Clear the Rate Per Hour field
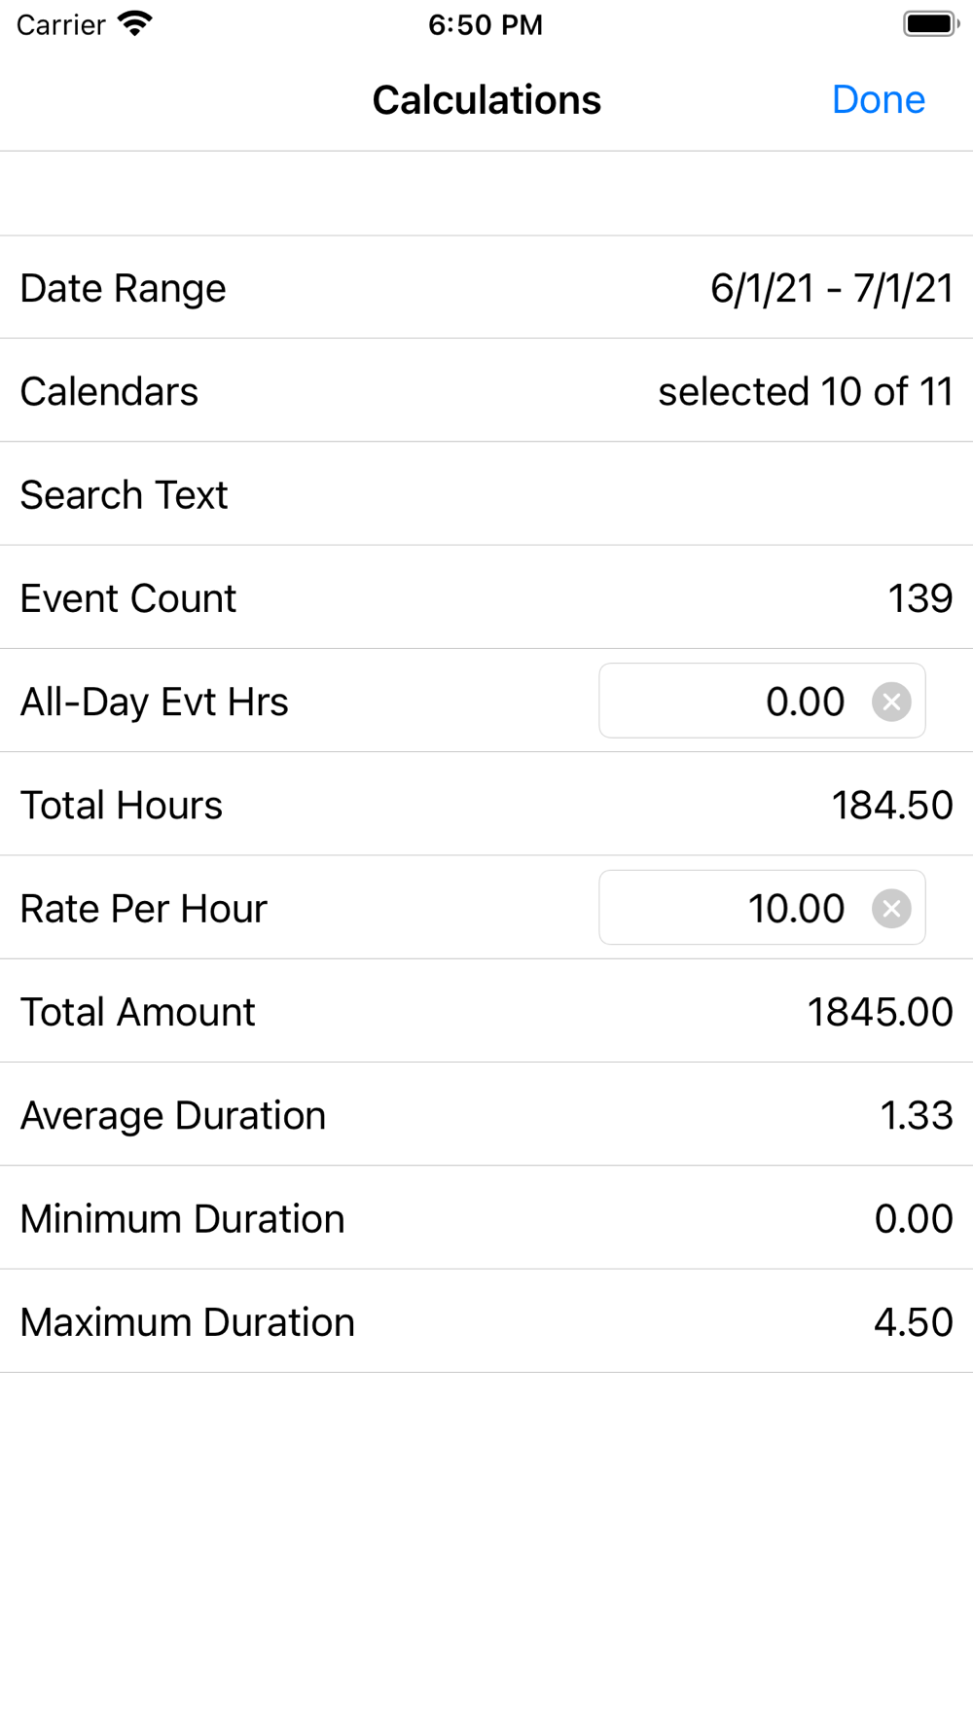The width and height of the screenshot is (973, 1730). (x=891, y=909)
